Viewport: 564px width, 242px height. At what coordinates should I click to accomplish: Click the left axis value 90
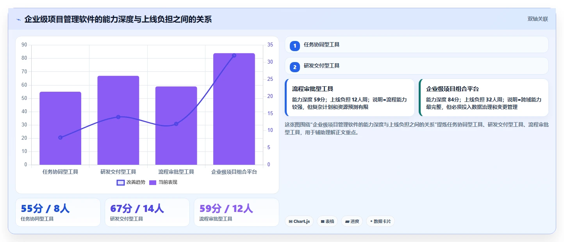24,45
